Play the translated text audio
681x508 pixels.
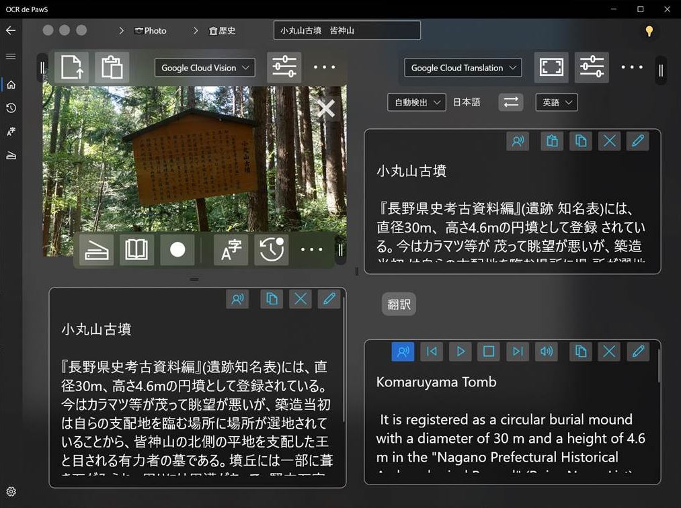click(x=460, y=351)
